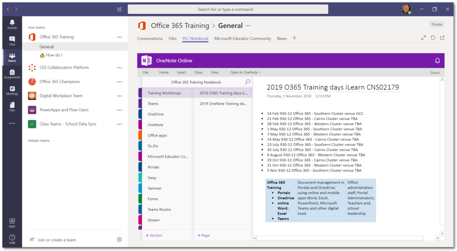The image size is (457, 251).
Task: Open the OneNote File menu
Action: pyautogui.click(x=146, y=72)
